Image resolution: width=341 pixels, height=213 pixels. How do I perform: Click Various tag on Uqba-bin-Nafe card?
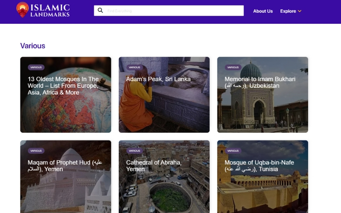[233, 151]
